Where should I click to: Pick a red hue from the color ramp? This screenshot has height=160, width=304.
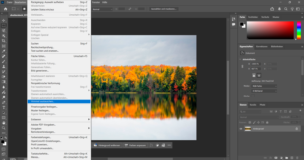298,23
